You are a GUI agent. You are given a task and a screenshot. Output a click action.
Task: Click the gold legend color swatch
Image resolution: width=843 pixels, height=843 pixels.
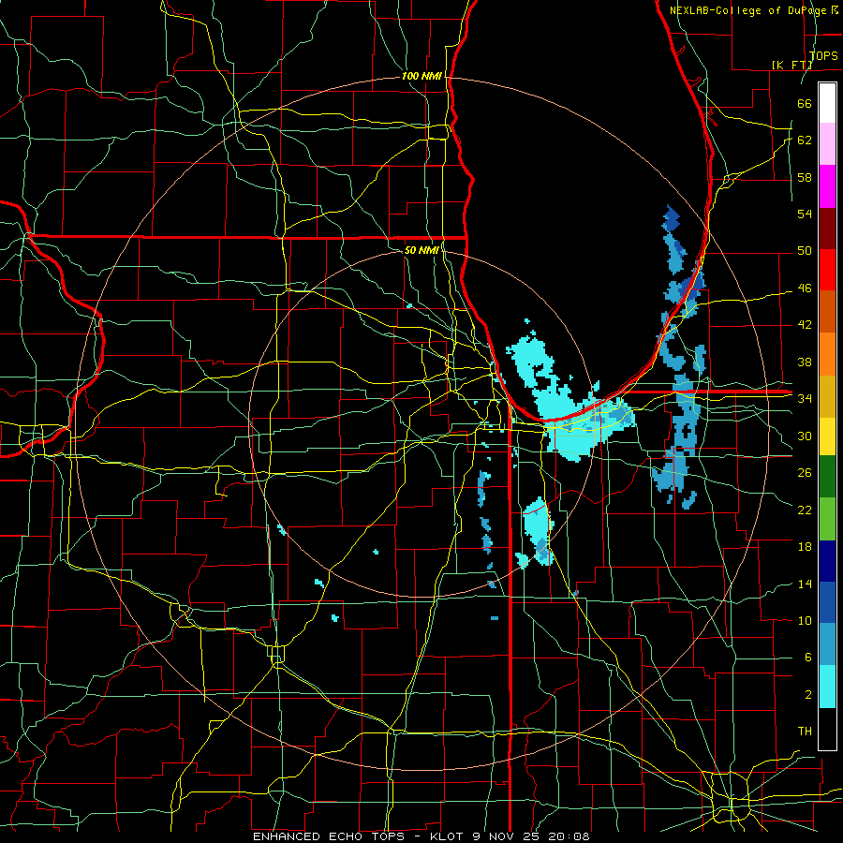(827, 396)
